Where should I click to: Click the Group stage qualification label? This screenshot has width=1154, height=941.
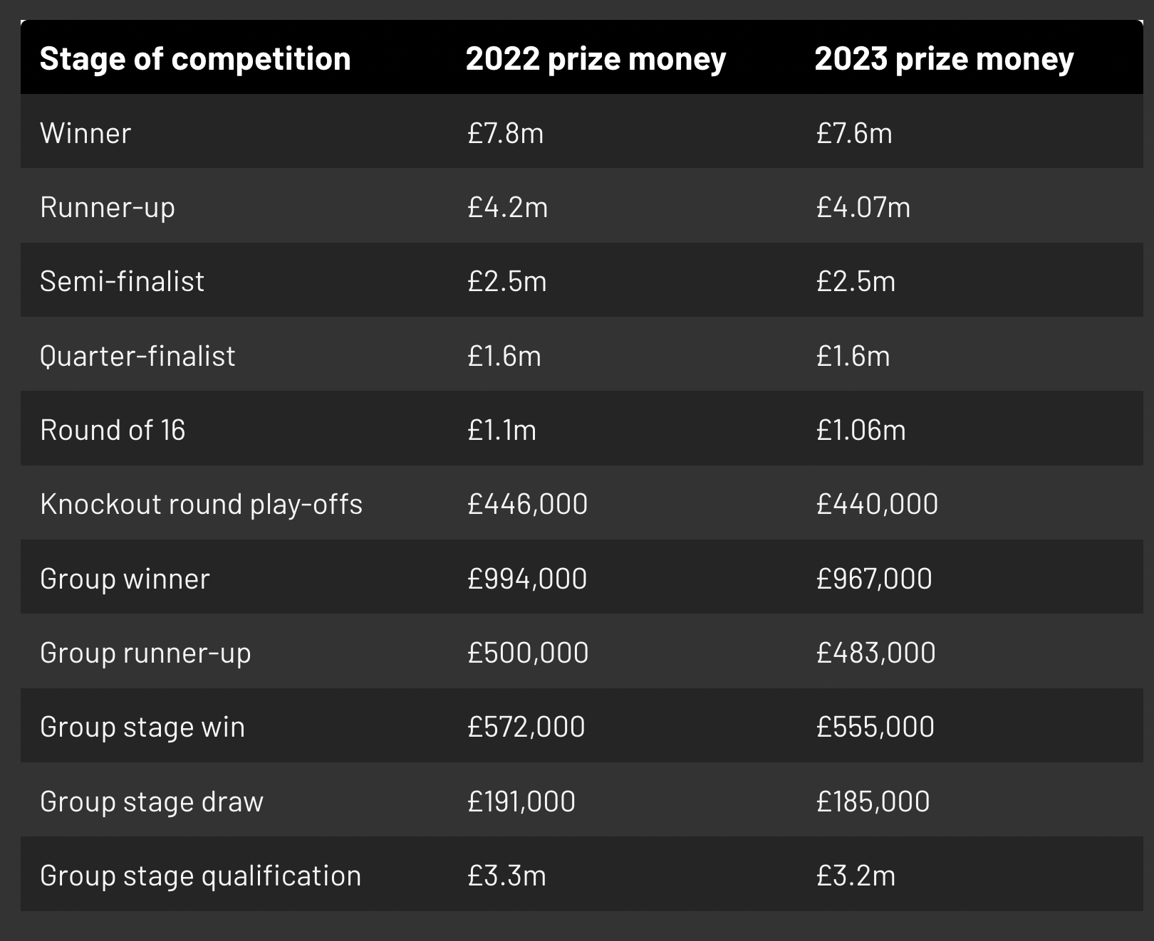coord(201,876)
